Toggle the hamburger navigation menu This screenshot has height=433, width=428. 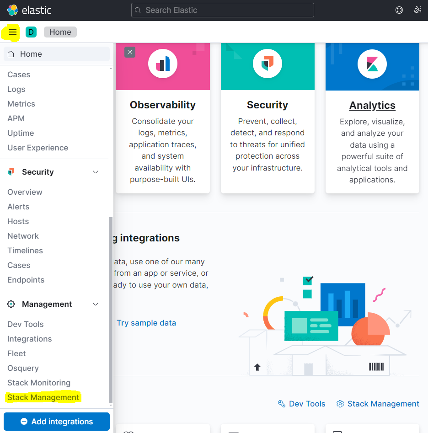pos(13,32)
